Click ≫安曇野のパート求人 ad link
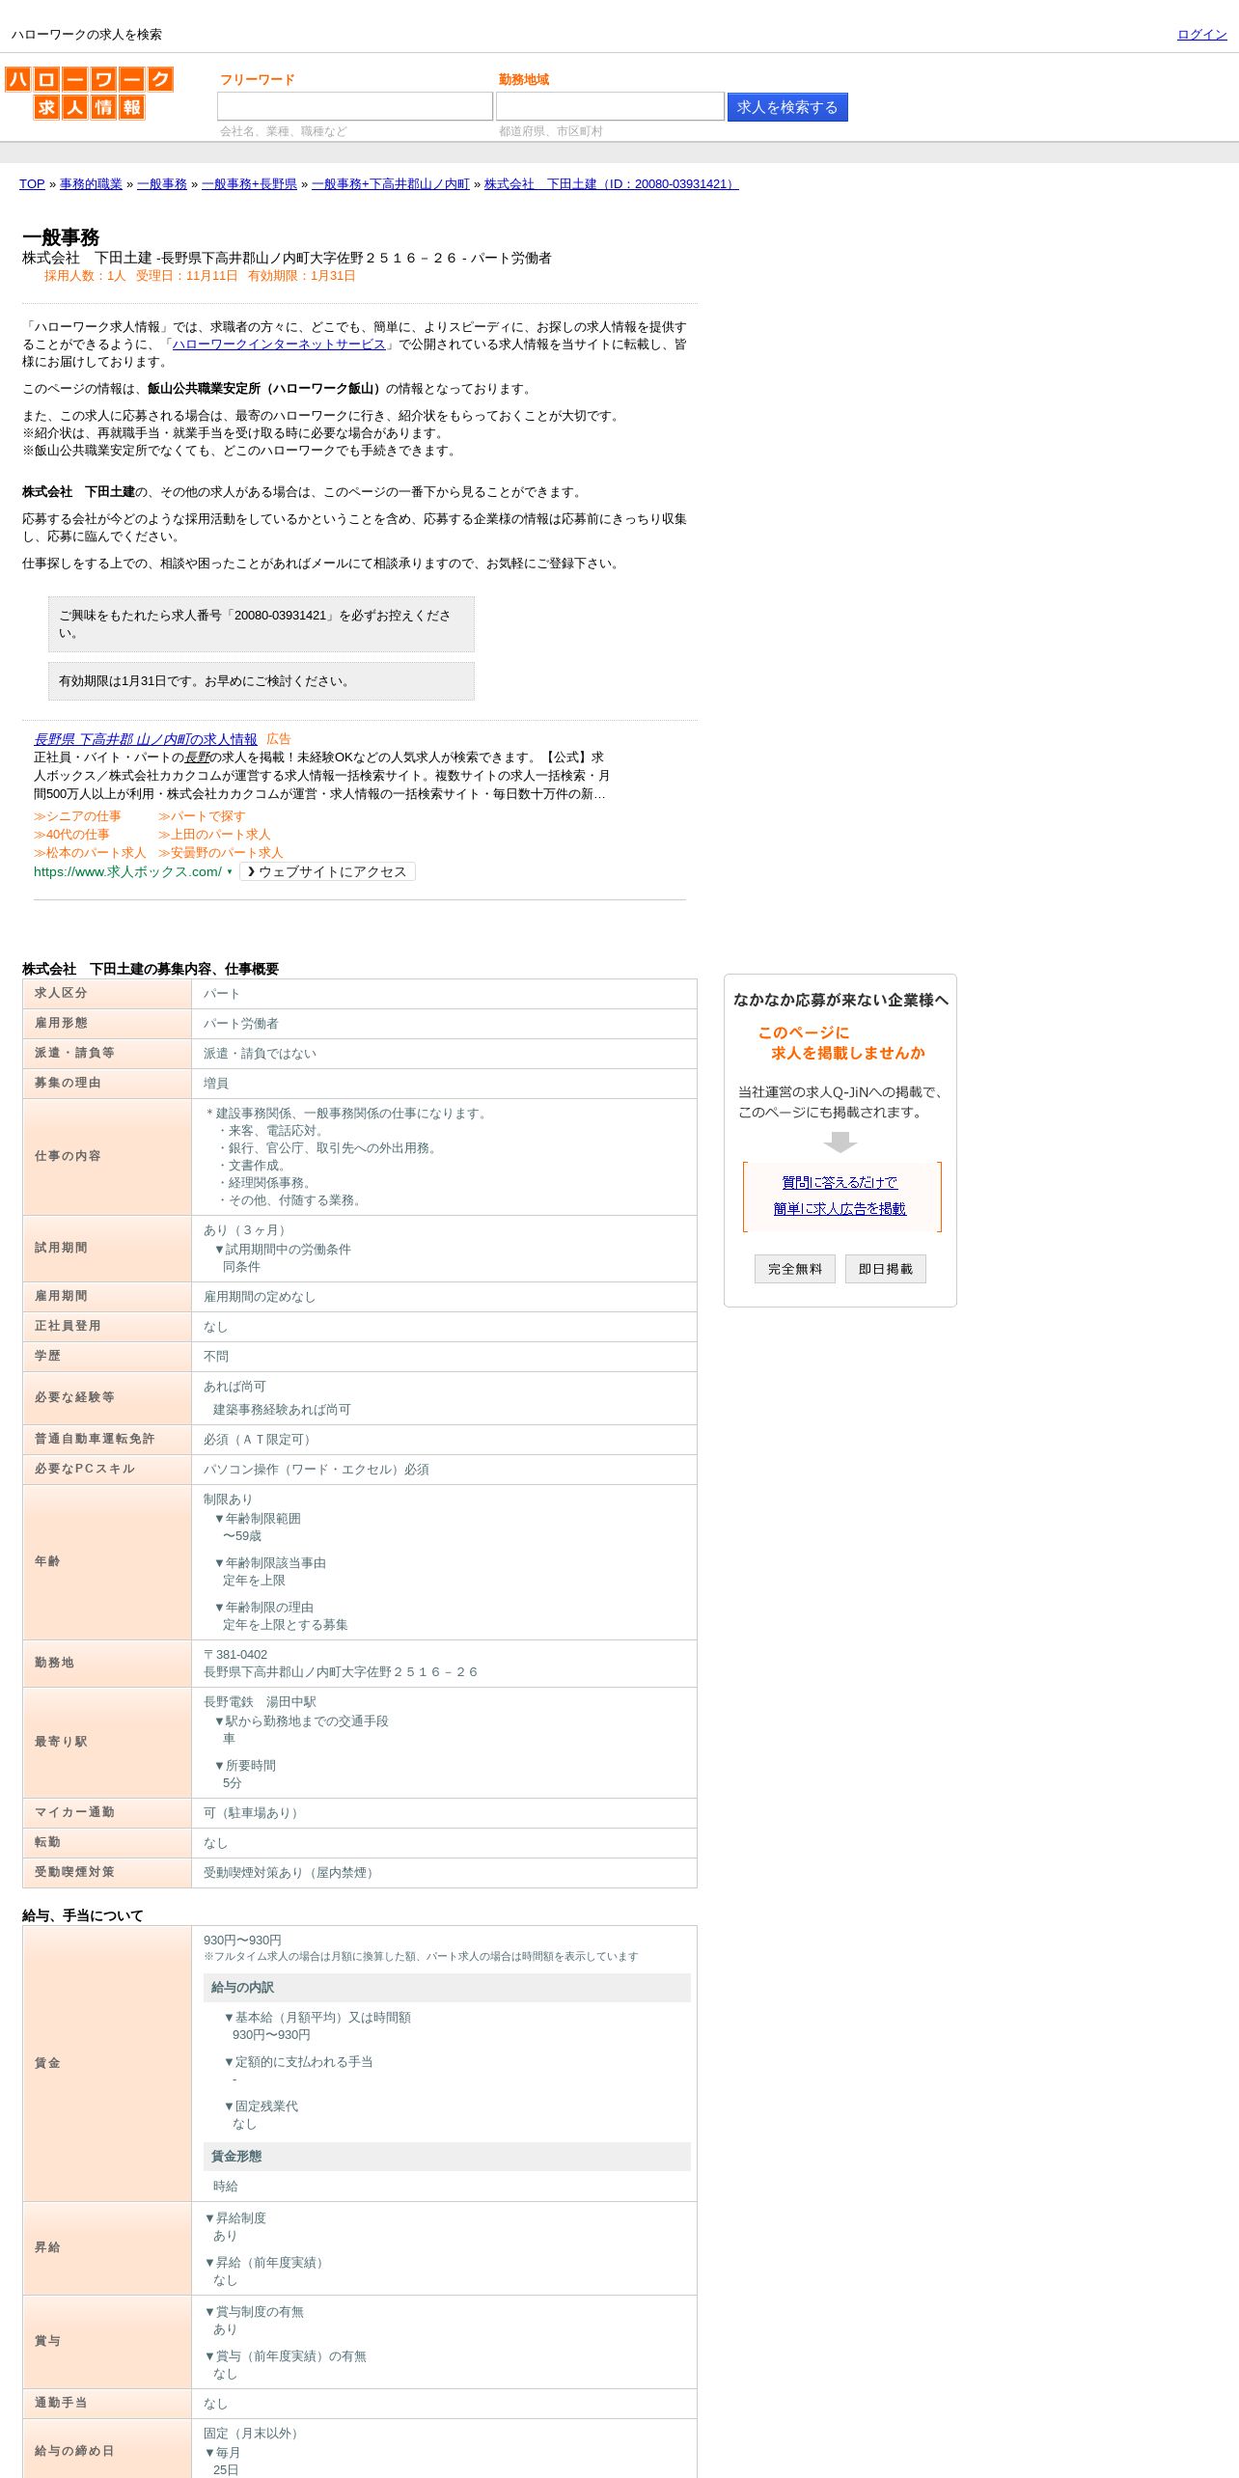 (221, 853)
